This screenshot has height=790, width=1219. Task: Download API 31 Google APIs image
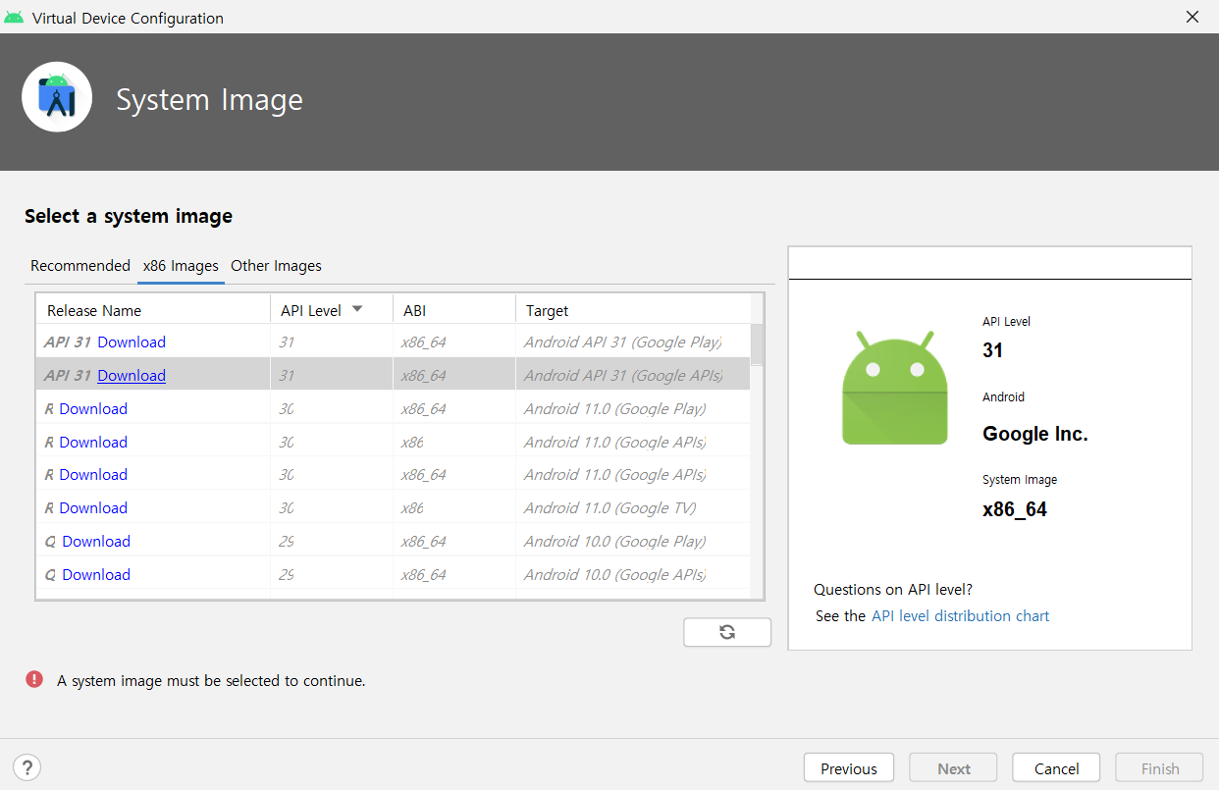click(132, 375)
